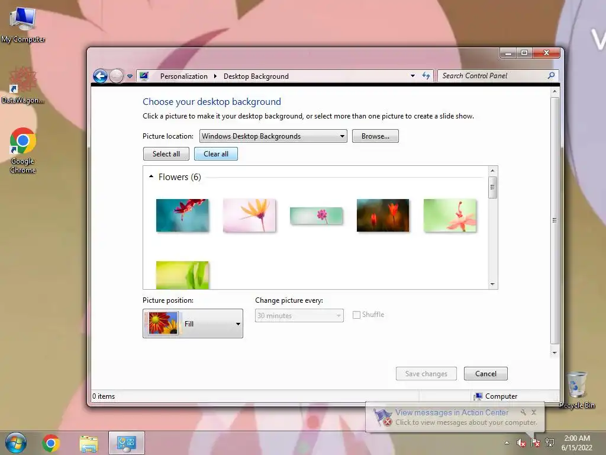Click the wrench options icon in the notification balloon
Image resolution: width=606 pixels, height=455 pixels.
point(523,412)
